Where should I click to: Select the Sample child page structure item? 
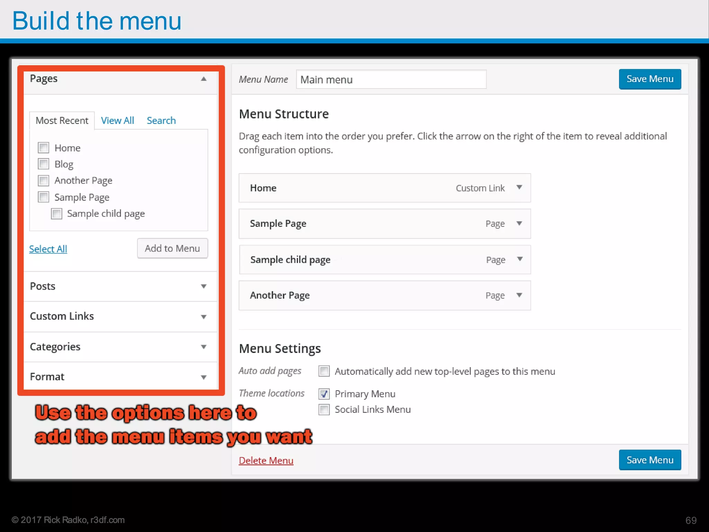pyautogui.click(x=385, y=260)
